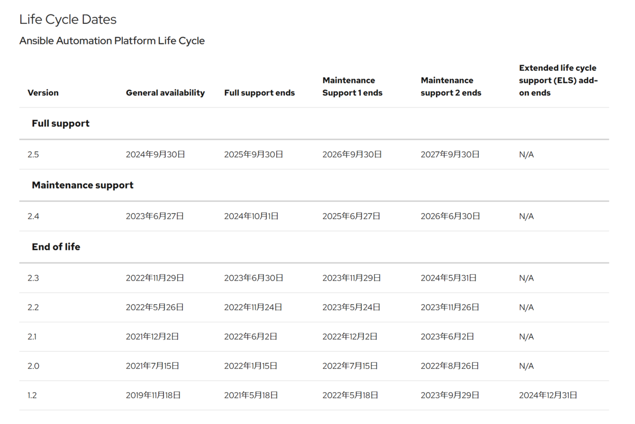Click date '2022年5月18日' in 1.2 row
The height and width of the screenshot is (424, 635).
click(351, 395)
